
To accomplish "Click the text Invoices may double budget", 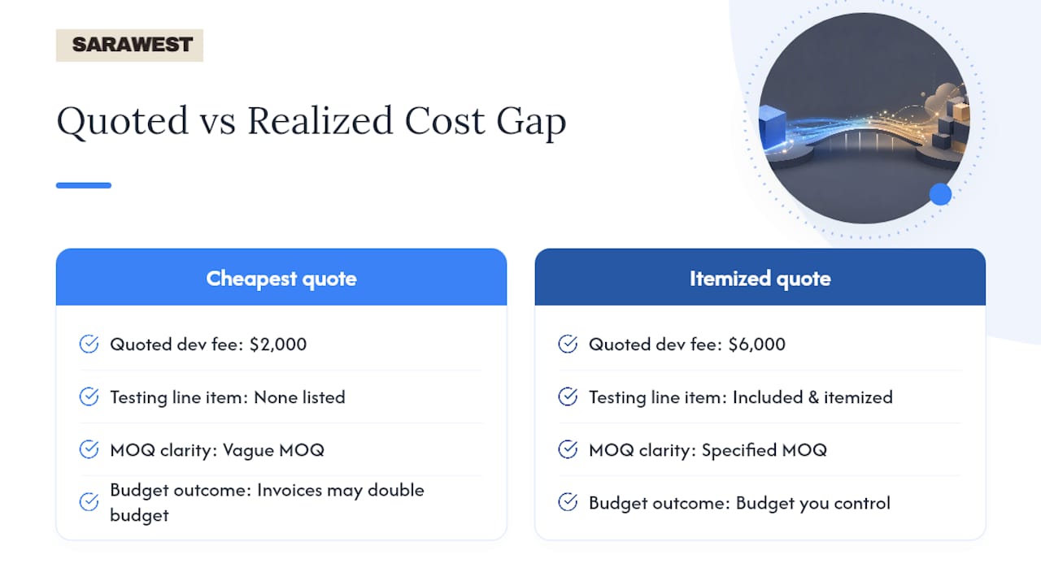I will (267, 502).
